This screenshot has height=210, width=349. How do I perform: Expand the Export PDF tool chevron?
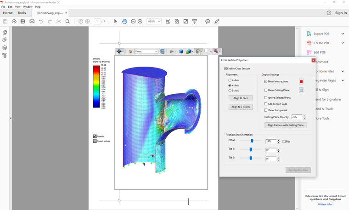pyautogui.click(x=343, y=34)
